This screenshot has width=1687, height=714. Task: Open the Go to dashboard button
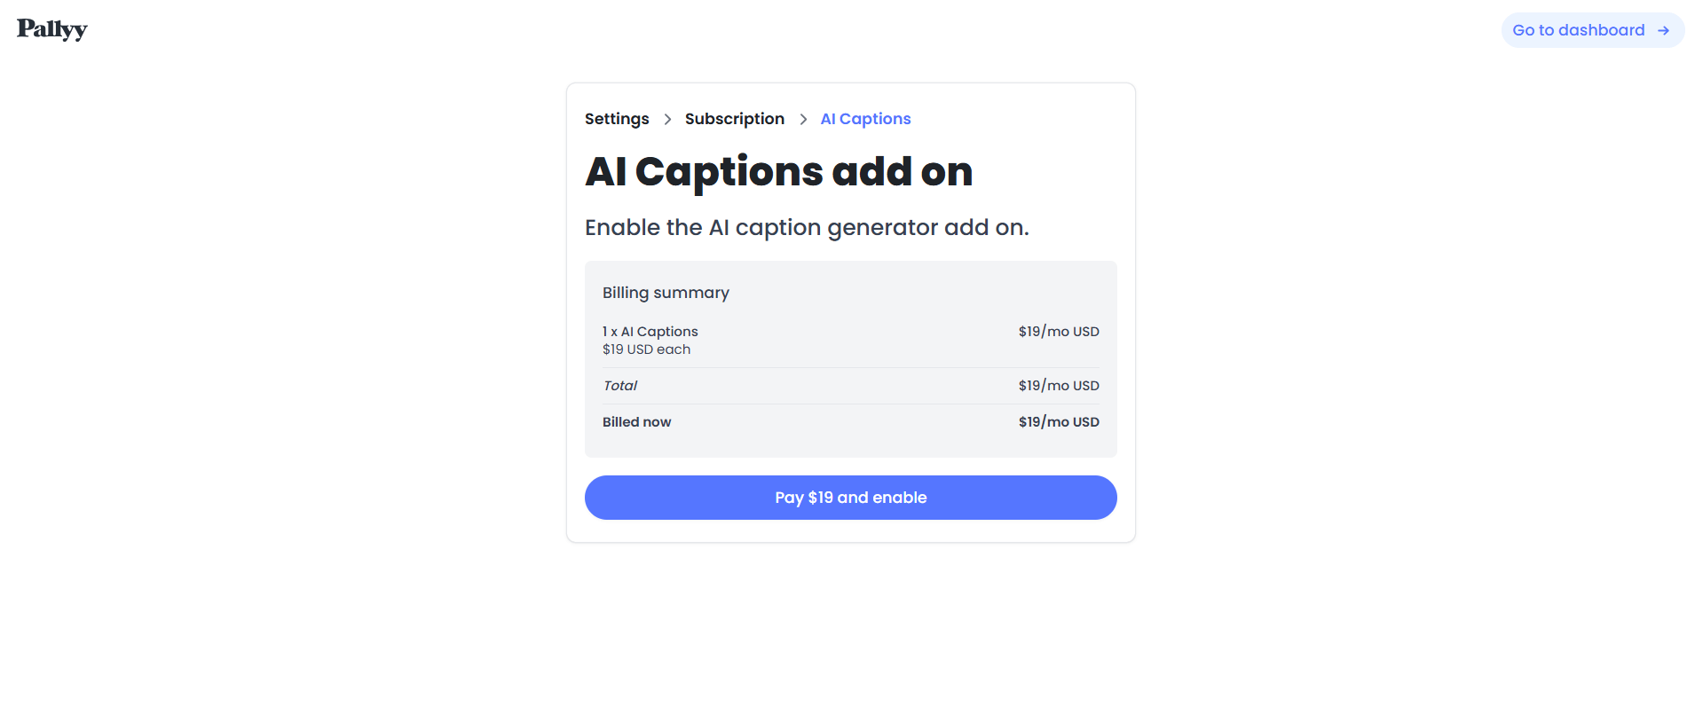click(1579, 30)
